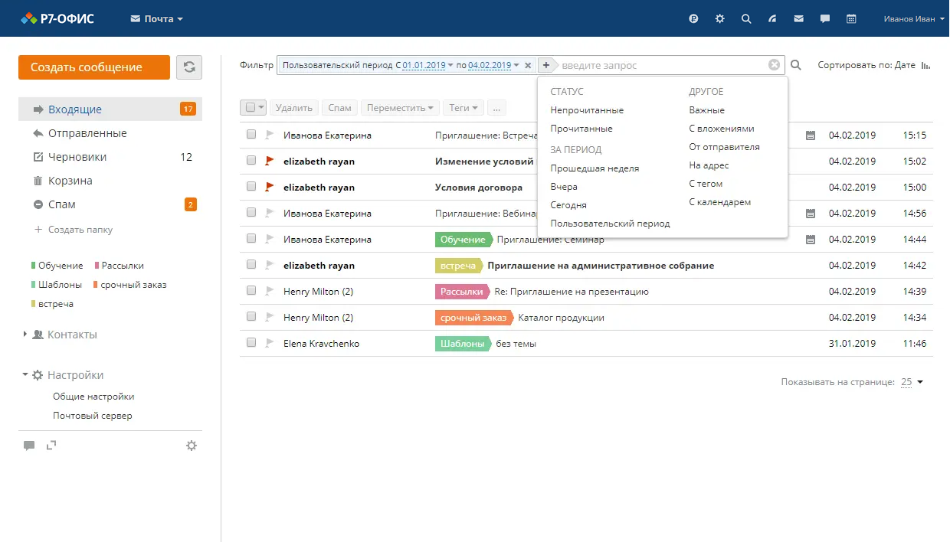Check the Henry Milton Каталог продукции message

(251, 317)
